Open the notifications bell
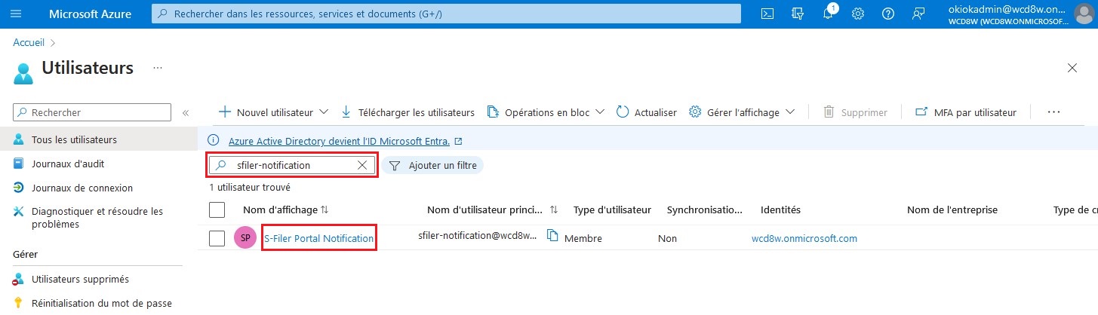 (x=828, y=14)
